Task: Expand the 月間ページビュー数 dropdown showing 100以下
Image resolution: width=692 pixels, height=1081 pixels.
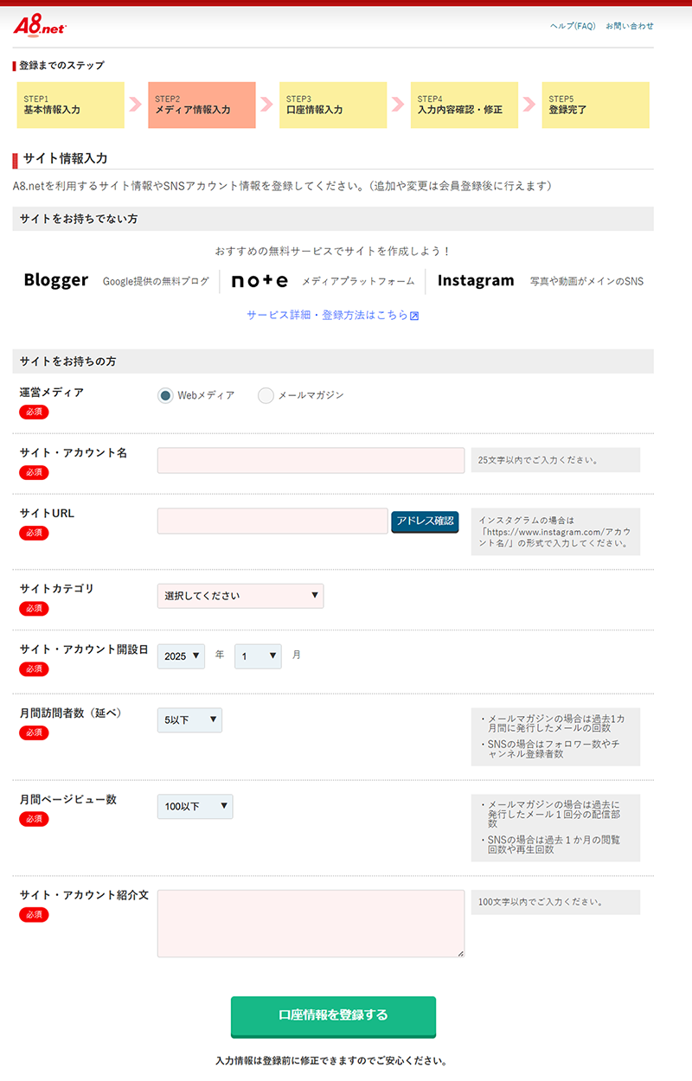Action: [195, 806]
